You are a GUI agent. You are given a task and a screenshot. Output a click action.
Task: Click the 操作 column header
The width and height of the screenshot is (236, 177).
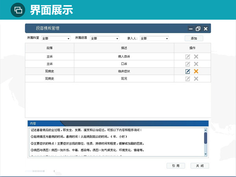click(192, 48)
